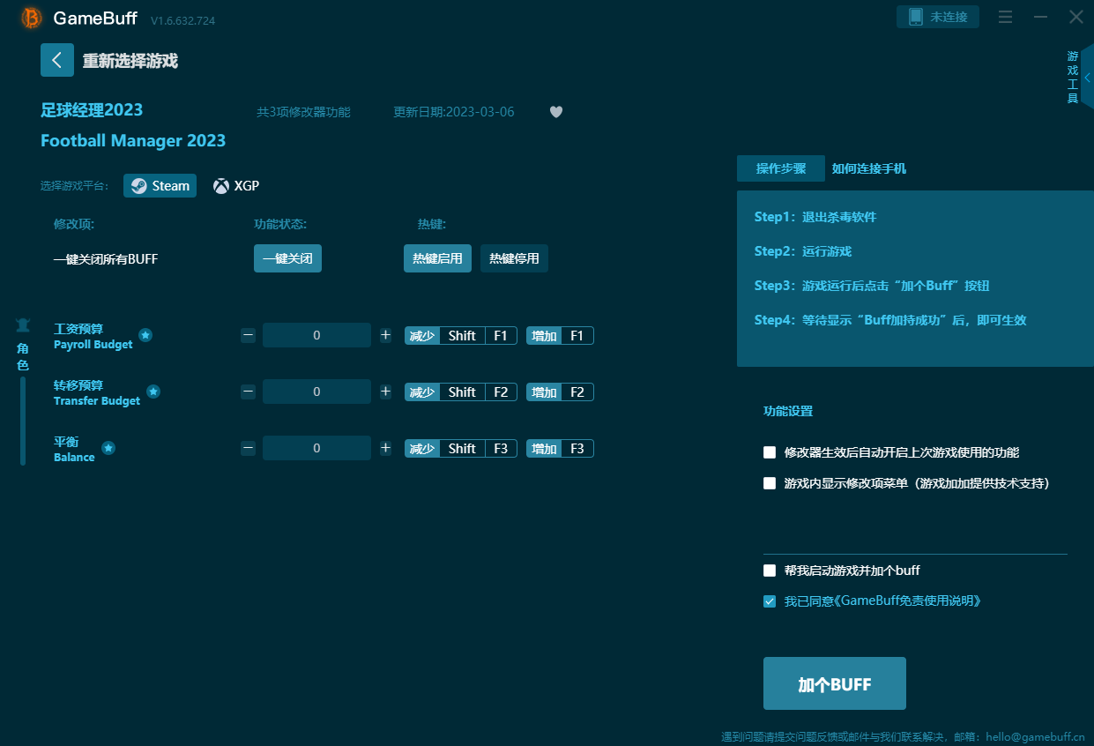Toggle in-game modifier menu display checkbox

click(x=770, y=483)
